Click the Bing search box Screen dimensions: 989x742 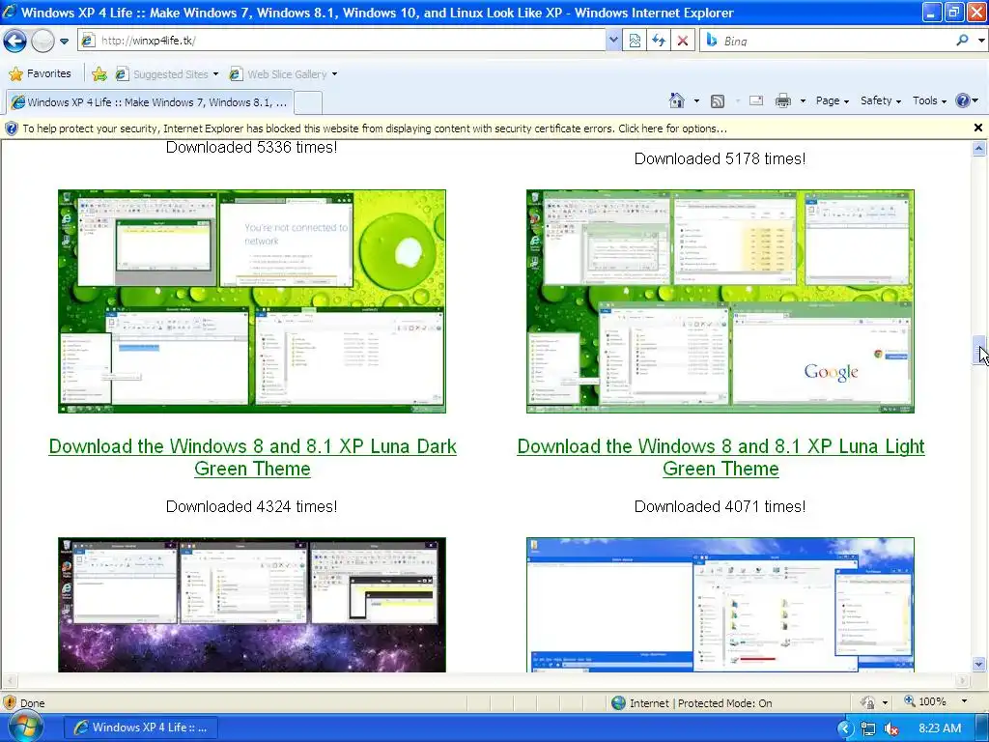827,41
